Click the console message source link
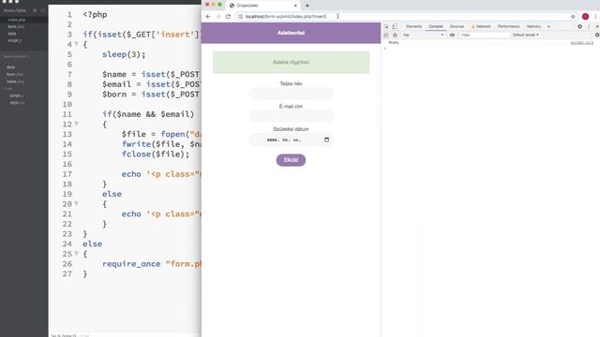This screenshot has height=337, width=600. pos(581,43)
